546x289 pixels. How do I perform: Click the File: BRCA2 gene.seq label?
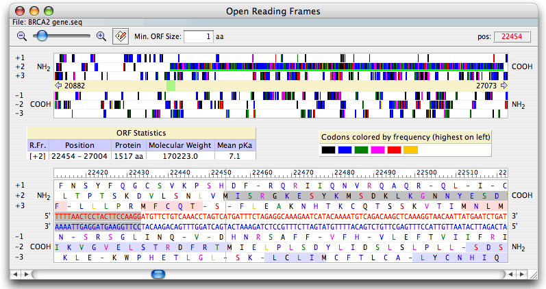click(47, 23)
